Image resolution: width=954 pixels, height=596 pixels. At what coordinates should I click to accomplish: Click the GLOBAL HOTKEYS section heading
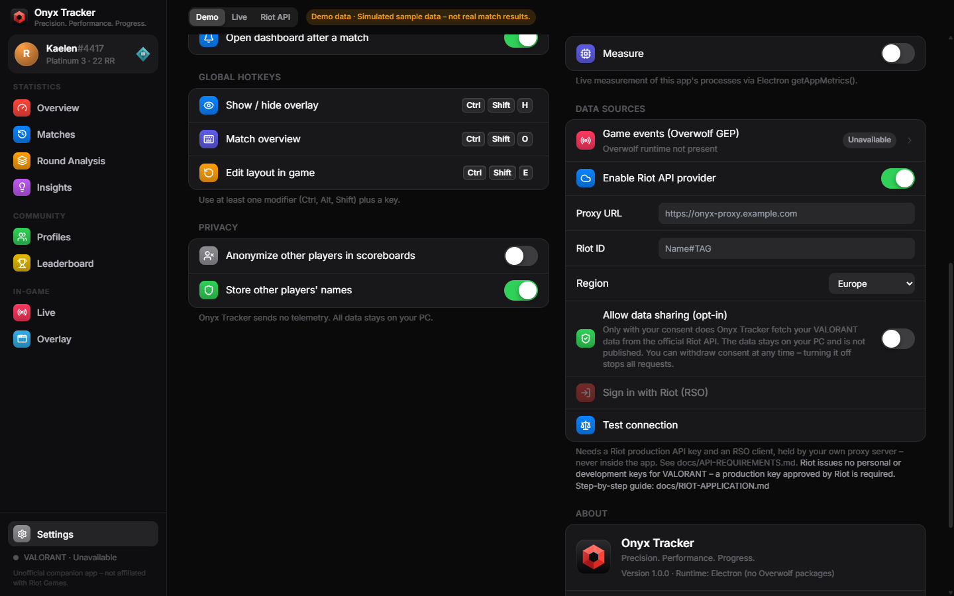coord(240,77)
